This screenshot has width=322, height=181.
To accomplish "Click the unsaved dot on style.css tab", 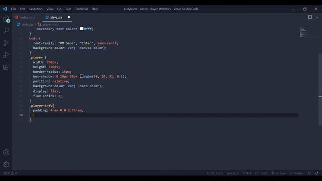I will point(69,17).
